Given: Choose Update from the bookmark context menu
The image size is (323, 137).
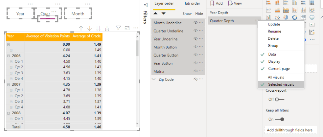Looking at the screenshot, I should 274,24.
